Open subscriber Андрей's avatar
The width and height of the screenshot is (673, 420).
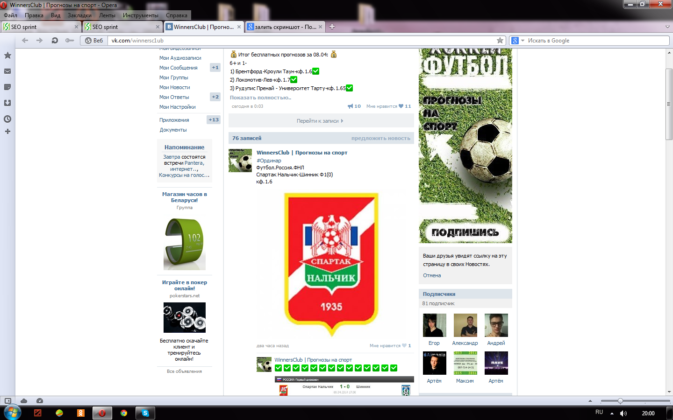point(496,325)
